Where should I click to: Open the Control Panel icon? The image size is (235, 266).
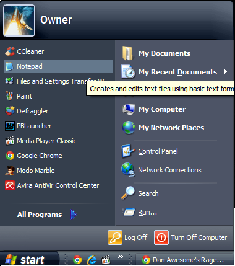128,151
